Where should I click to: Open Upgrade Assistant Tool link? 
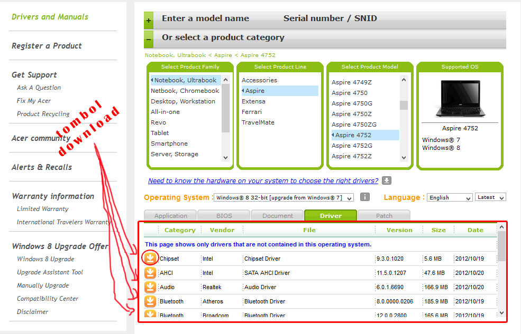[50, 272]
